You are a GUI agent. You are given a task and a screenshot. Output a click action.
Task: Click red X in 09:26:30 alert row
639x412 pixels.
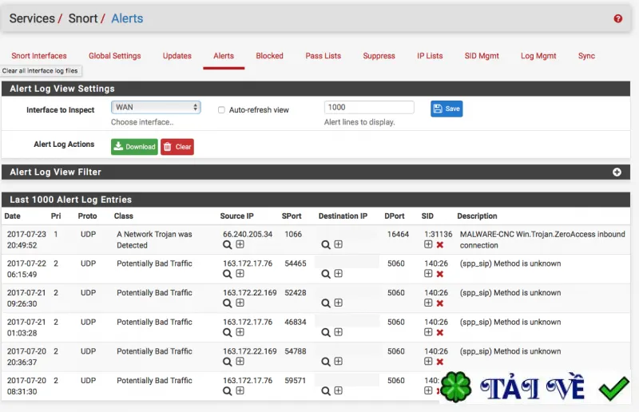pos(440,303)
